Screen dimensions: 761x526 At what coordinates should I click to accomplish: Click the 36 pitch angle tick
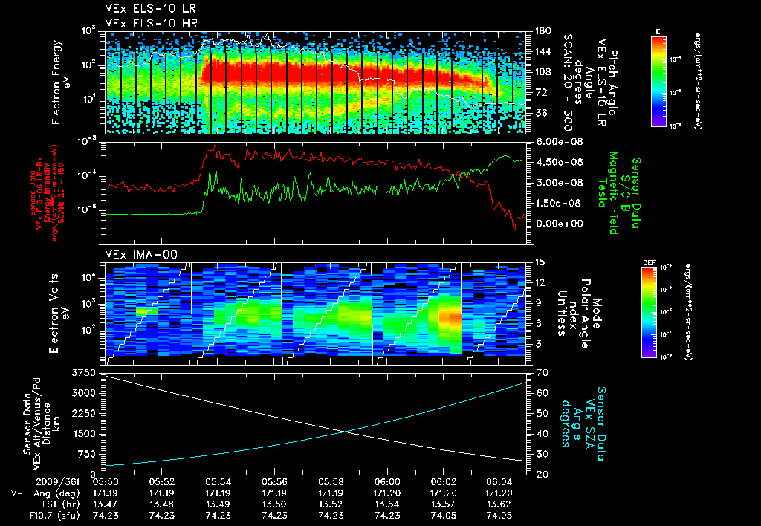(x=540, y=113)
